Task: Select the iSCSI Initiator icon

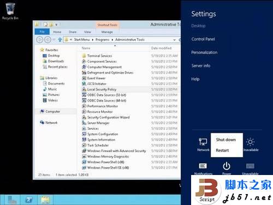Action: point(84,84)
